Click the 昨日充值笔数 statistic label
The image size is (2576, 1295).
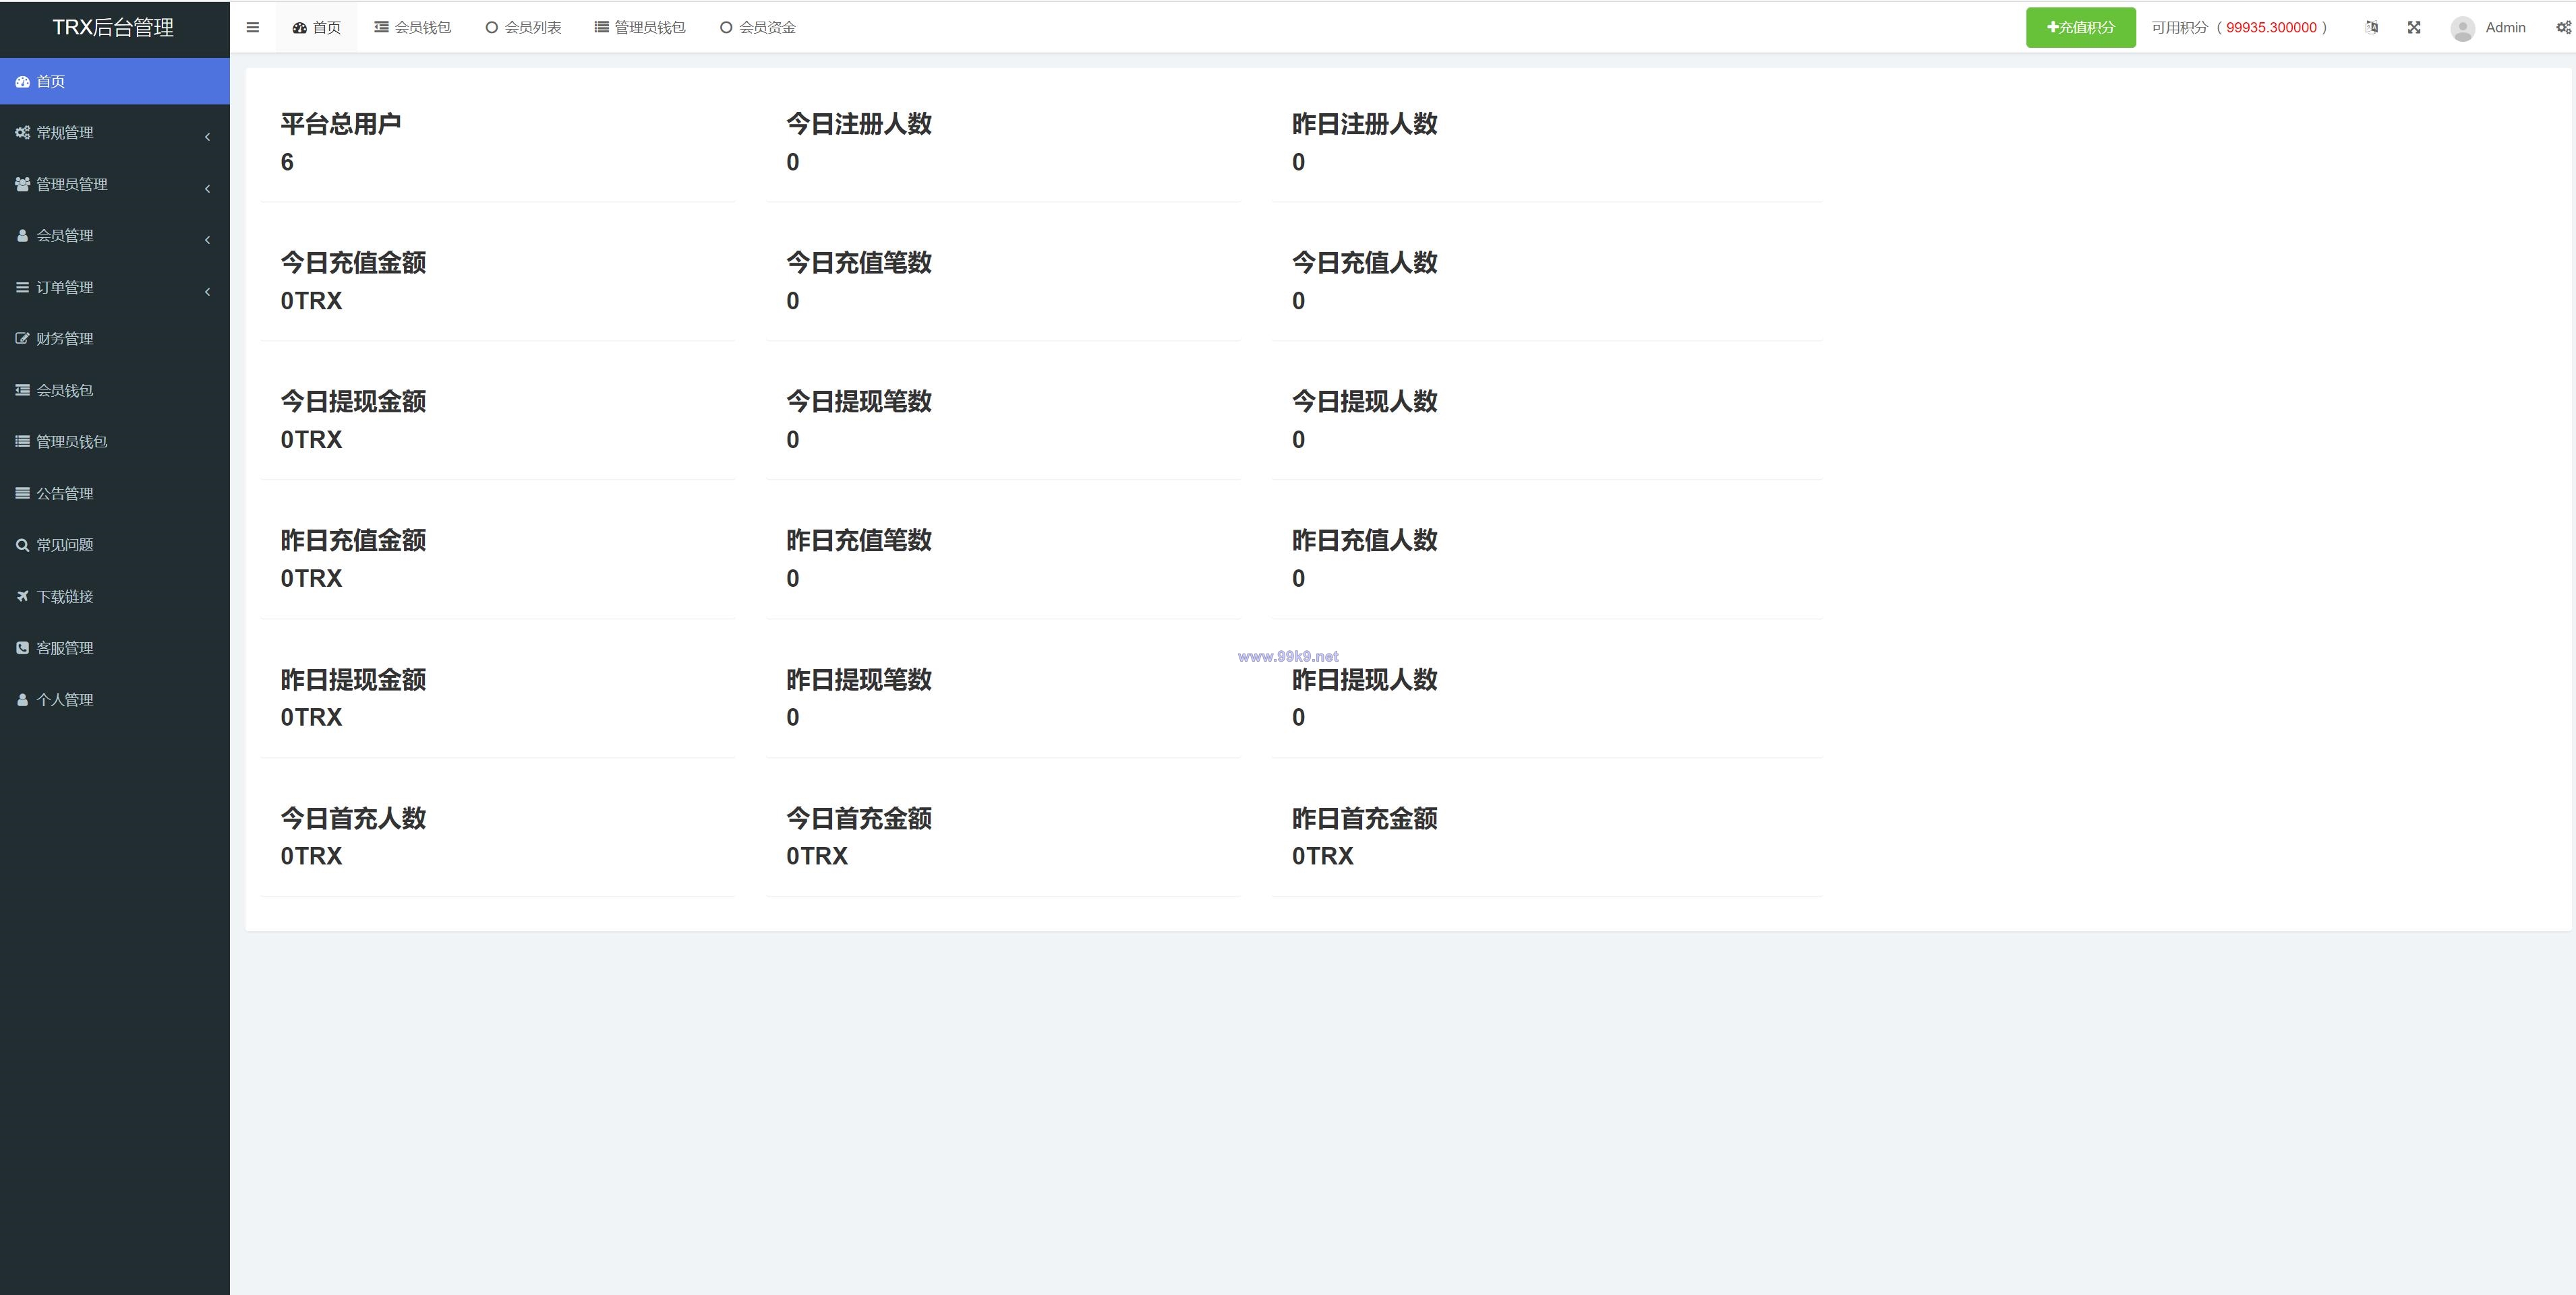pos(859,540)
